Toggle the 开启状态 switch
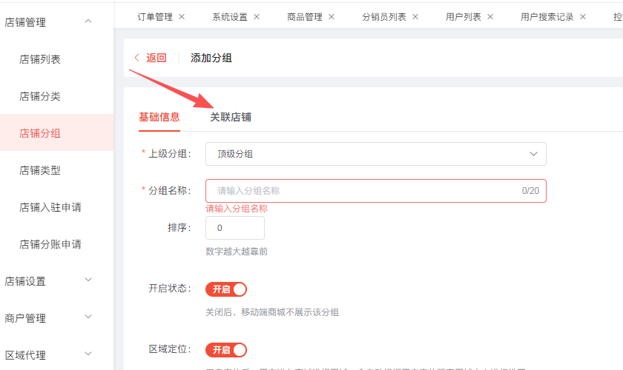 tap(226, 289)
